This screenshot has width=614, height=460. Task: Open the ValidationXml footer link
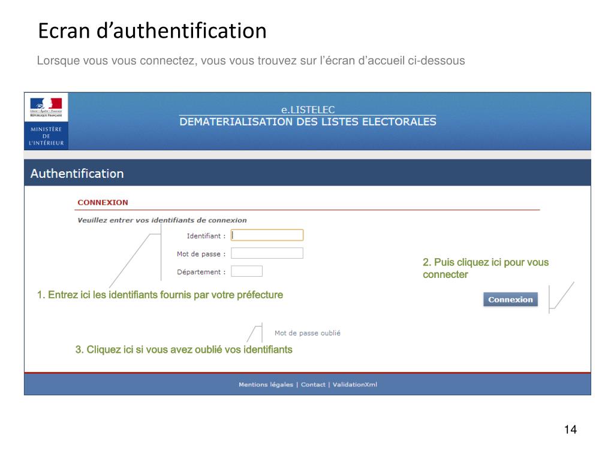pos(355,385)
